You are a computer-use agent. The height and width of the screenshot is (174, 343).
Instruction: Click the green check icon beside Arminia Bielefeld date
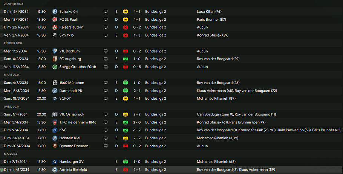[2, 170]
